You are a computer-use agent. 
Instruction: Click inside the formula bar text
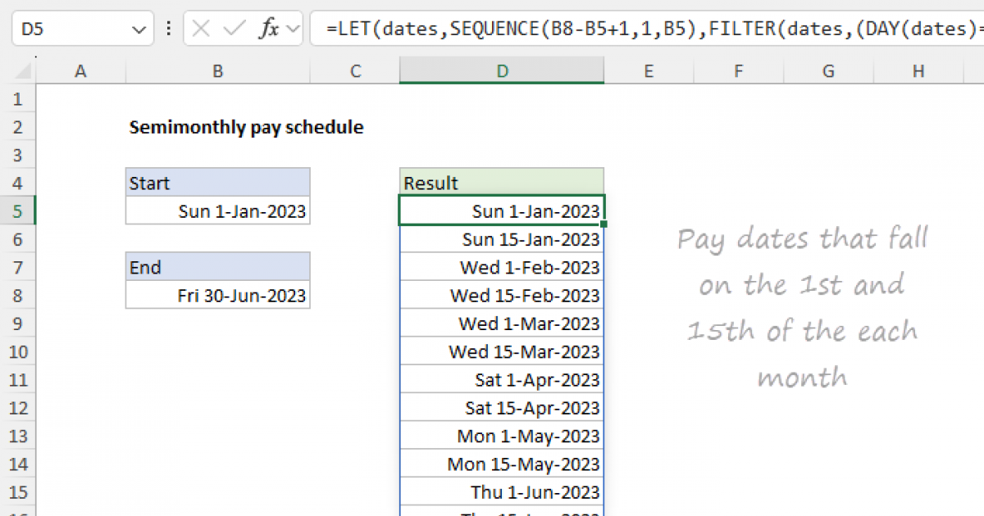click(574, 27)
